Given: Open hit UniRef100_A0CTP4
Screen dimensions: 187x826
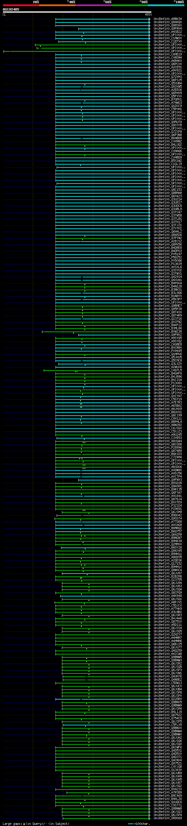Looking at the screenshot, I should point(168,476).
